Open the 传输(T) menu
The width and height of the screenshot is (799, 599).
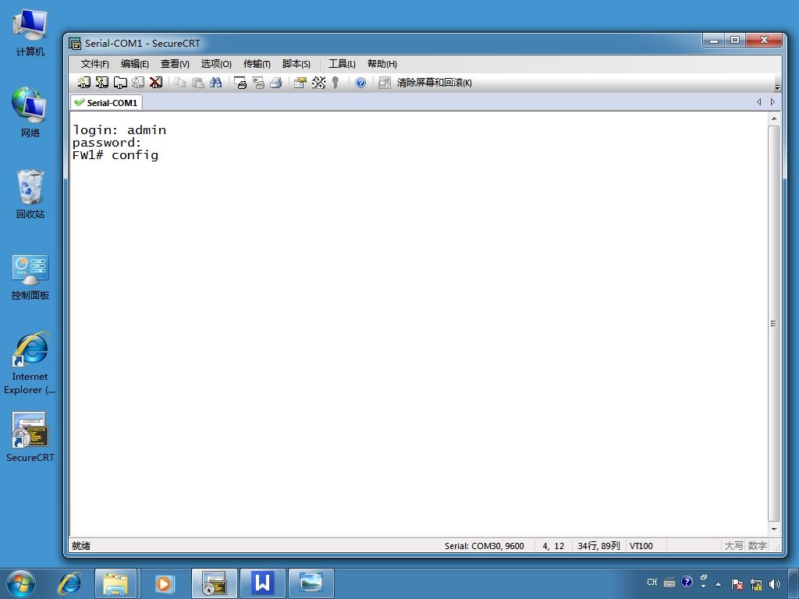tap(257, 64)
